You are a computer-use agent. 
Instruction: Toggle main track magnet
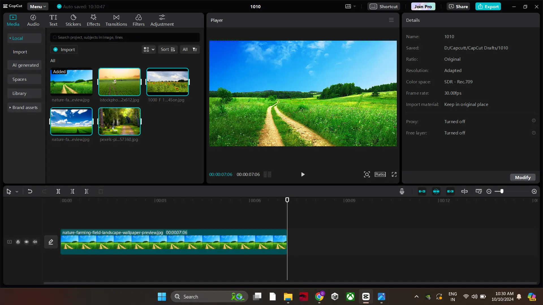pyautogui.click(x=422, y=191)
